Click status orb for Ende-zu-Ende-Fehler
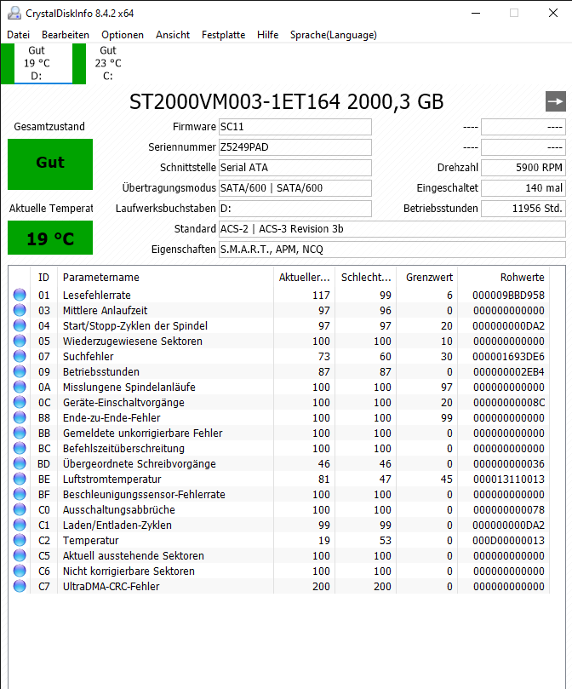The width and height of the screenshot is (572, 689). click(x=20, y=417)
